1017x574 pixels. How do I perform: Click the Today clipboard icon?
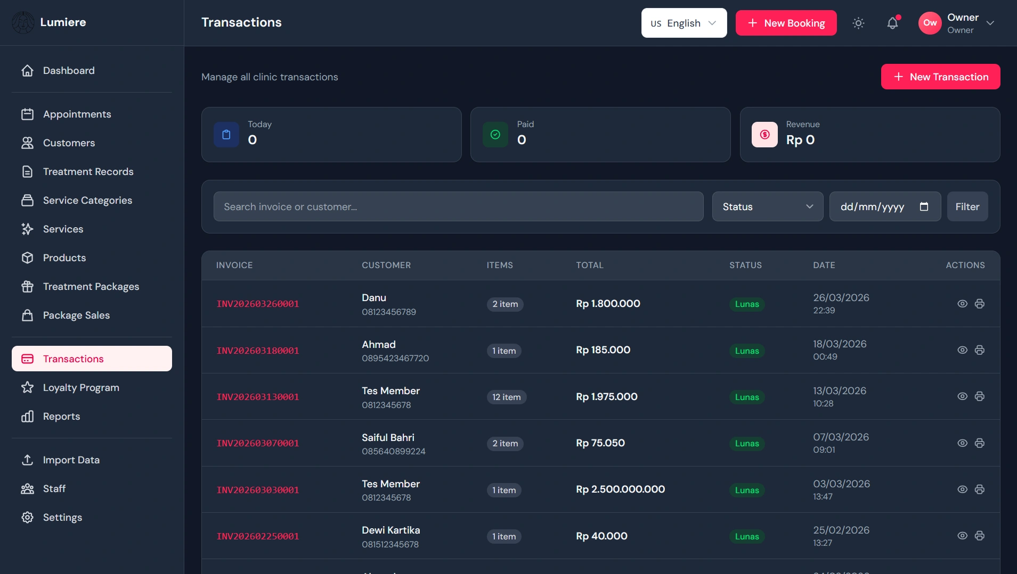pyautogui.click(x=226, y=135)
